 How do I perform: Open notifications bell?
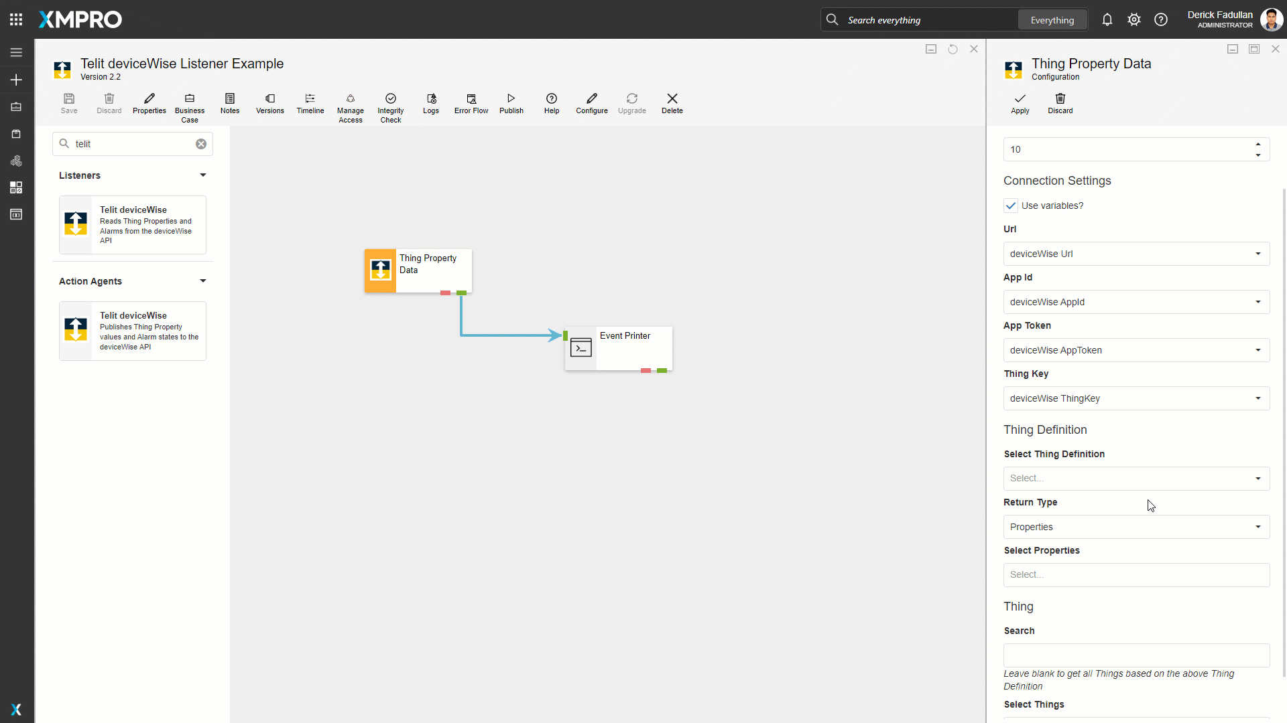pyautogui.click(x=1107, y=20)
